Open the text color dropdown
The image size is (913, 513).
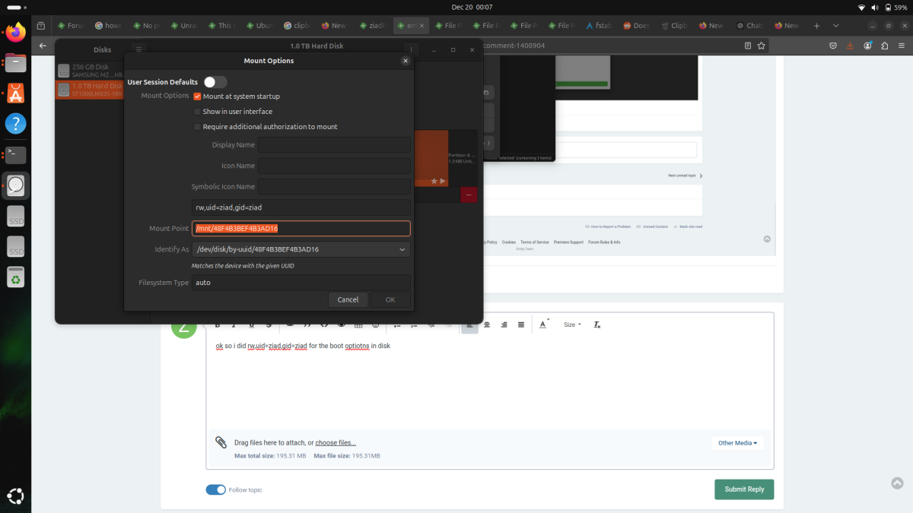544,325
